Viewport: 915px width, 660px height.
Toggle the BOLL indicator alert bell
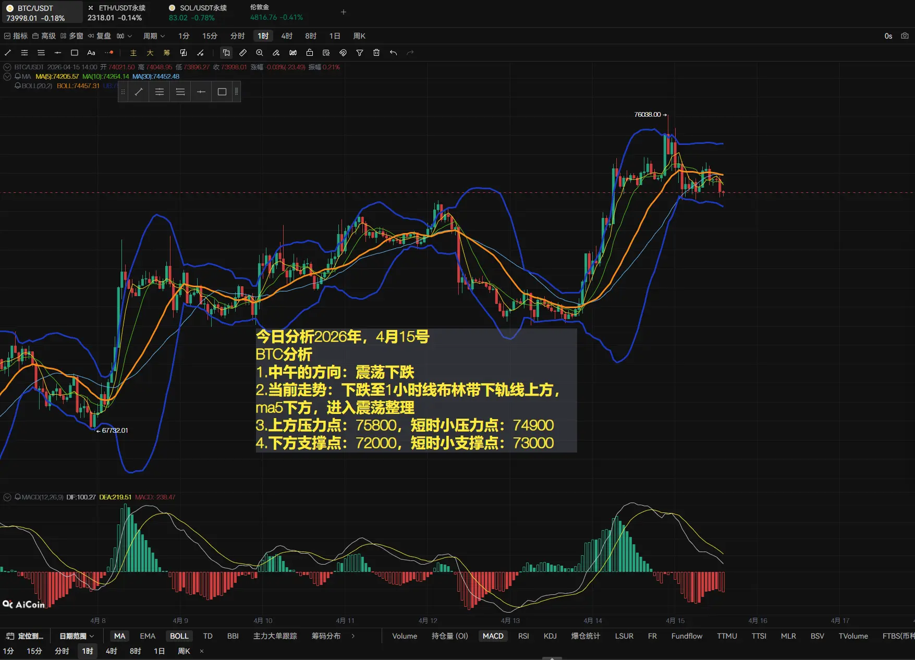pyautogui.click(x=18, y=86)
